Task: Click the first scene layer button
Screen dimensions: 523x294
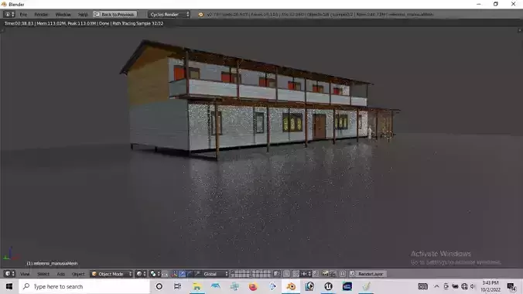Action: tap(232, 272)
